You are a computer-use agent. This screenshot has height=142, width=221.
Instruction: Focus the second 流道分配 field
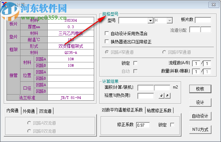point(206,30)
